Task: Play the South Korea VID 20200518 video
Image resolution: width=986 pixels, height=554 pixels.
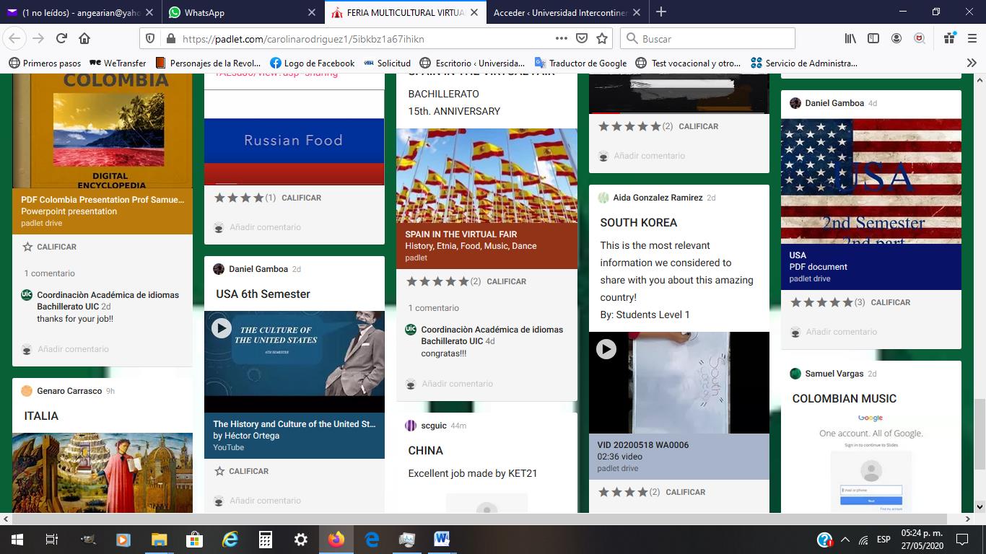Action: pyautogui.click(x=606, y=349)
